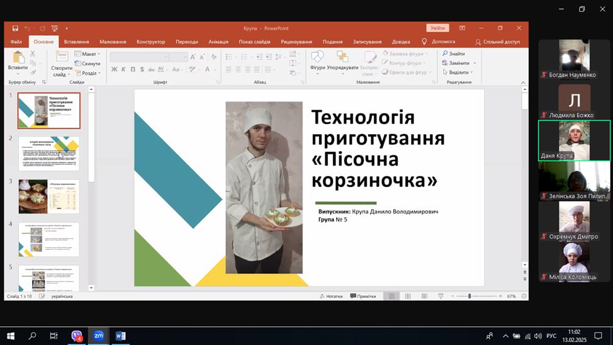This screenshot has height=345, width=613.
Task: Switch to Slide Sorter view icon
Action: click(408, 296)
